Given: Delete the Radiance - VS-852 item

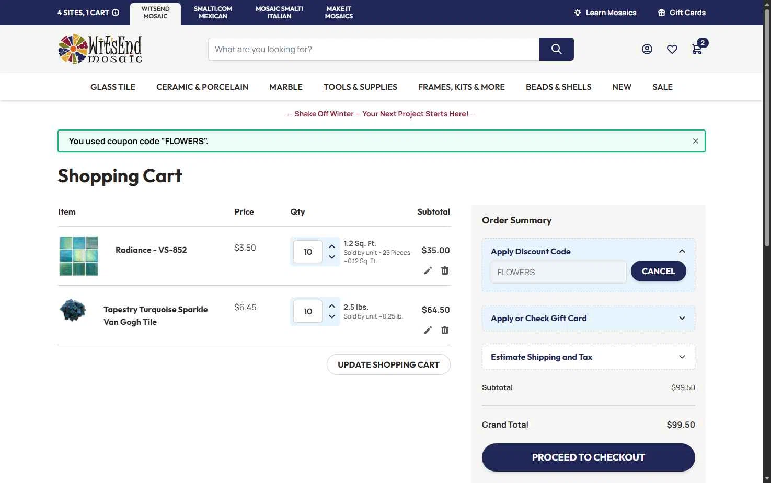Looking at the screenshot, I should coord(445,270).
